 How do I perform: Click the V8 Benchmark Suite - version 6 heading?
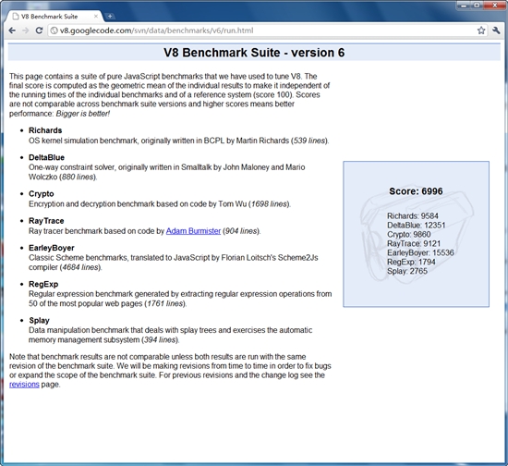coord(254,53)
